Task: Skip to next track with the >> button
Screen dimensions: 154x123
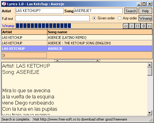Action: point(149,26)
